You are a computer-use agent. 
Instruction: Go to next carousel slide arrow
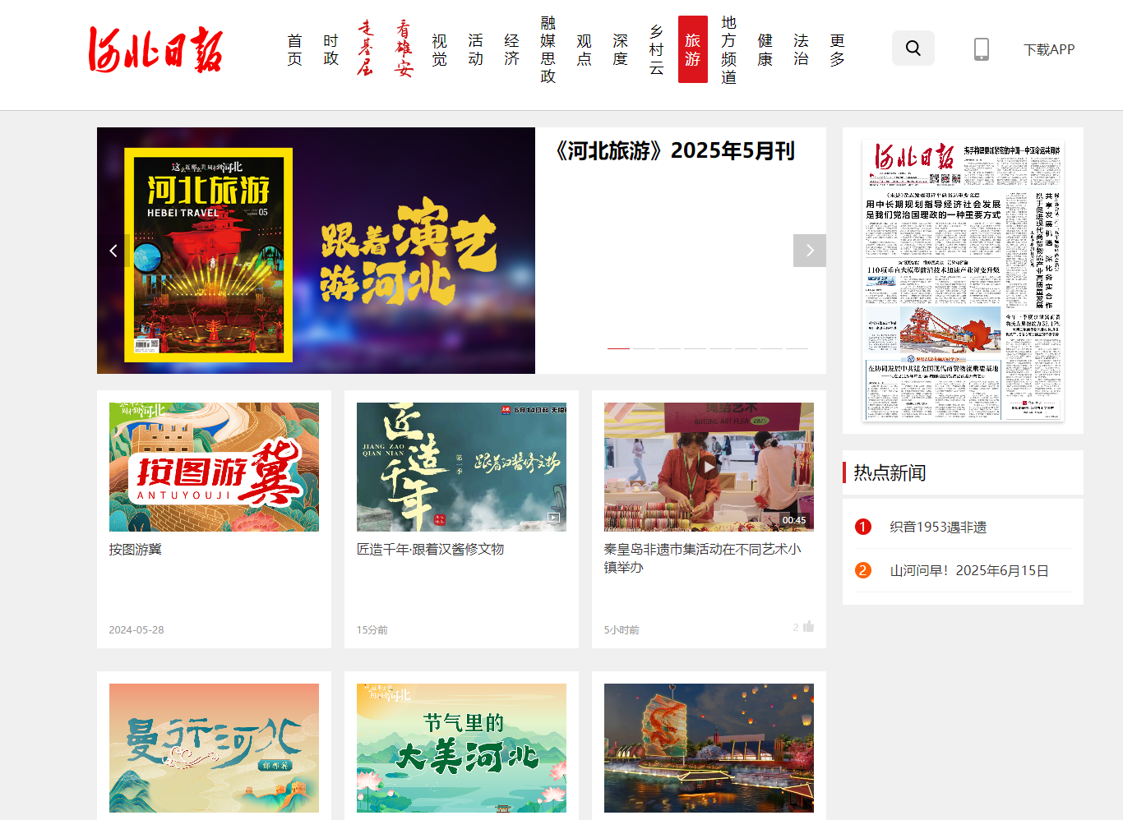tap(810, 251)
